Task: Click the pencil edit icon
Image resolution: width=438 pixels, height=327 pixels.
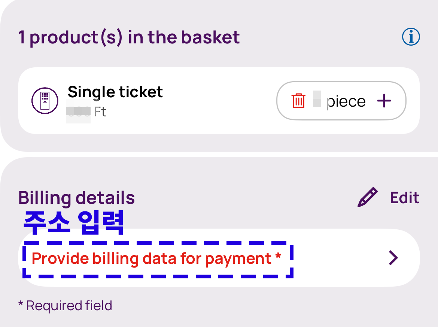Action: point(367,198)
